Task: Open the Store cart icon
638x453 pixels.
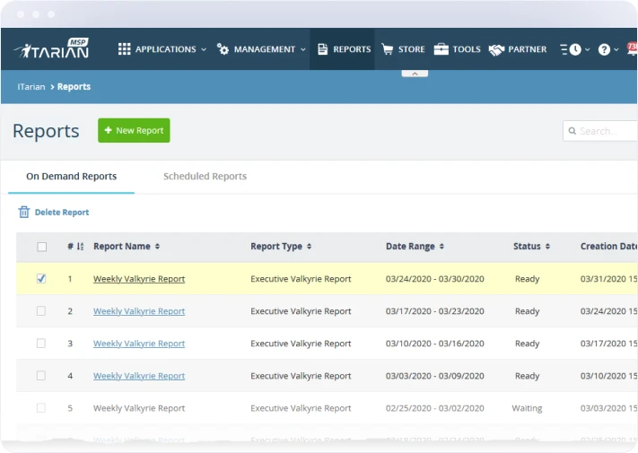Action: (388, 49)
